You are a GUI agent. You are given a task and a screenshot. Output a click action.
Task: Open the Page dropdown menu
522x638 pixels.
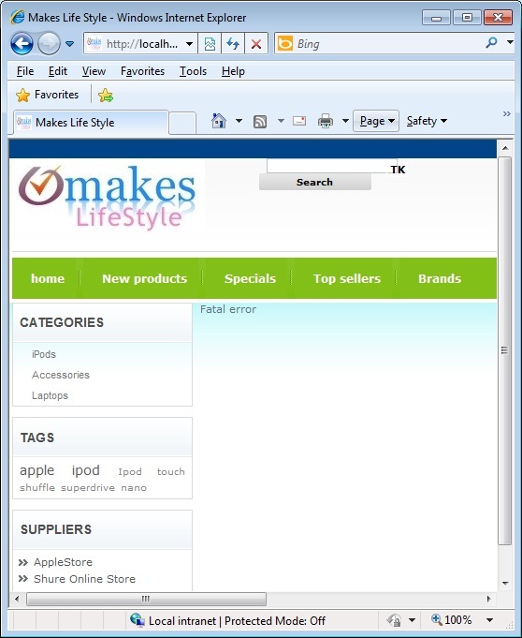376,121
